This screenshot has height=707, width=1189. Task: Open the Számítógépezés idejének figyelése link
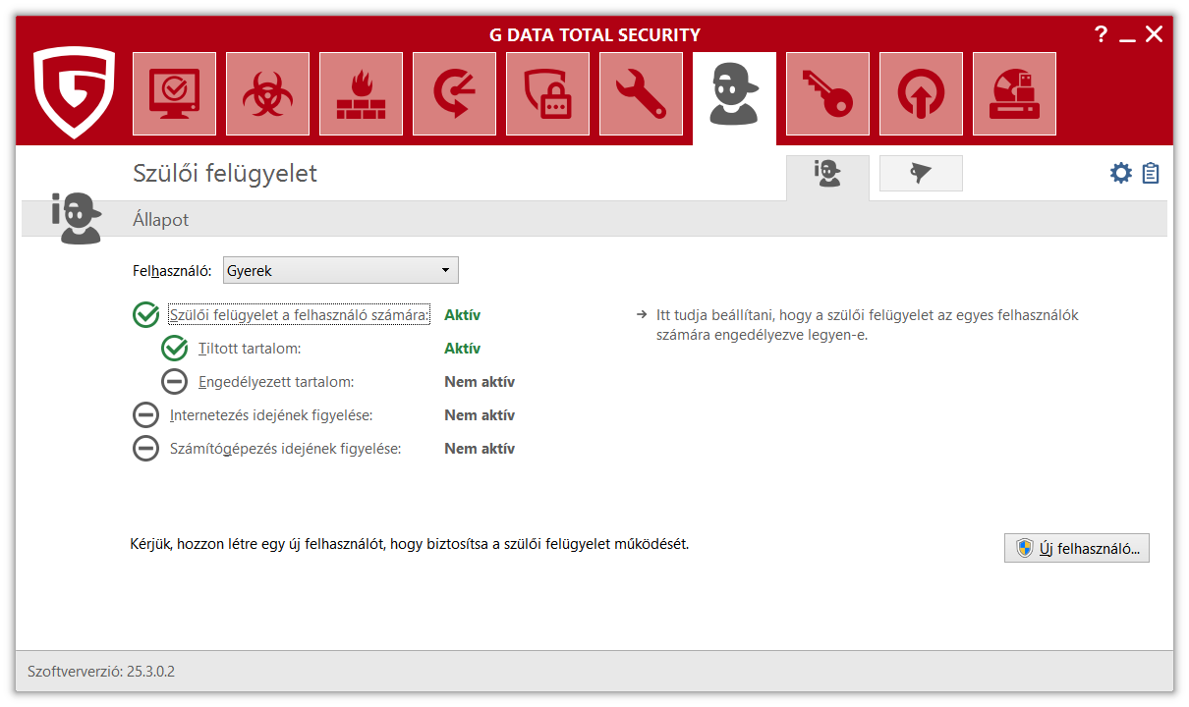(x=285, y=449)
